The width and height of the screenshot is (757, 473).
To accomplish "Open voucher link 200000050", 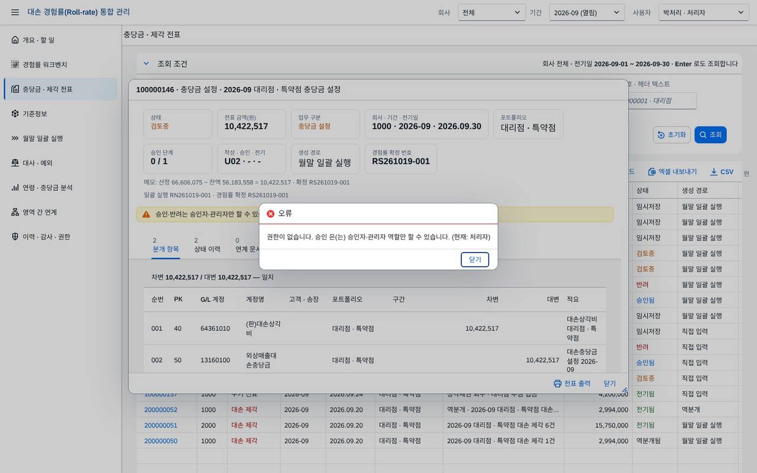I will [161, 440].
